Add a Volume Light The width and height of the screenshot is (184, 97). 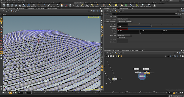104,5
